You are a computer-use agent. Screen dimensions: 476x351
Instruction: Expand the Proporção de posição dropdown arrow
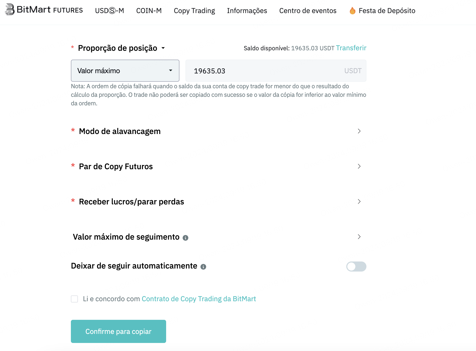(x=163, y=48)
